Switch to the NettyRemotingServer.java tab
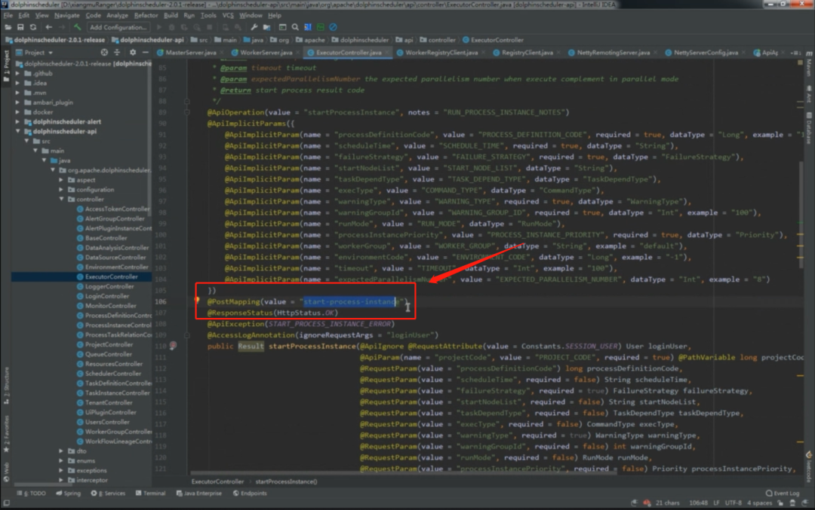815x510 pixels. [613, 53]
